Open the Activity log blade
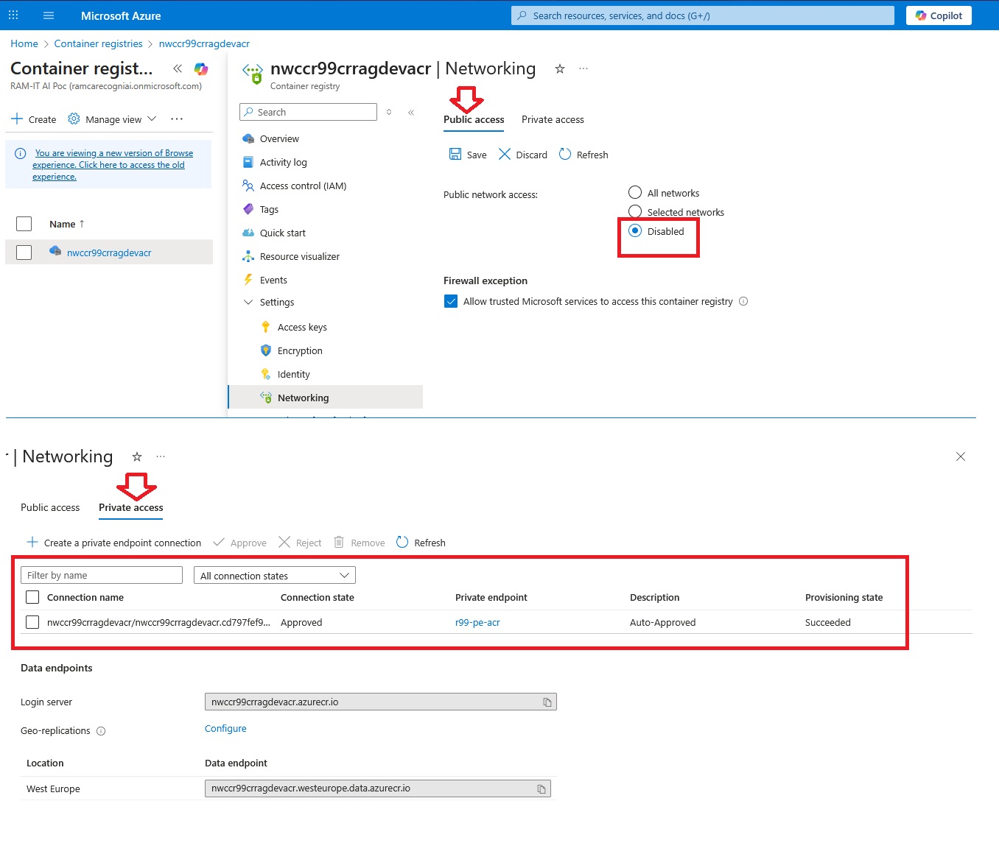The height and width of the screenshot is (868, 999). 284,162
